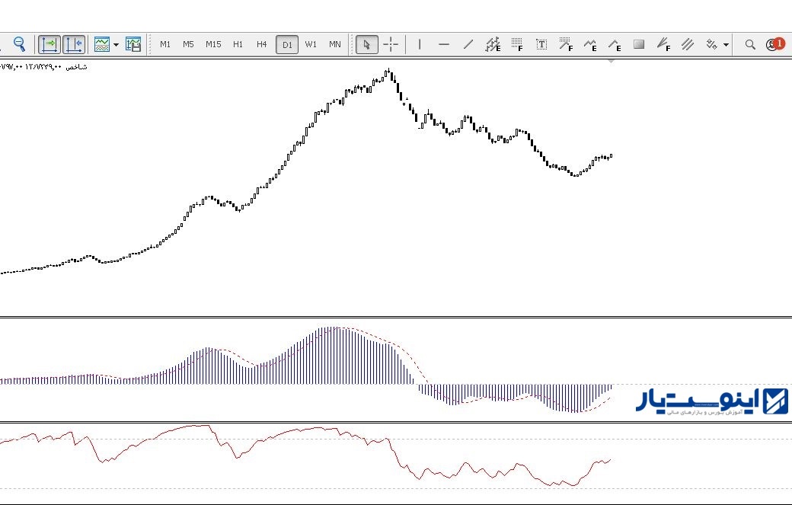
Task: Toggle the chart shift button
Action: click(74, 44)
